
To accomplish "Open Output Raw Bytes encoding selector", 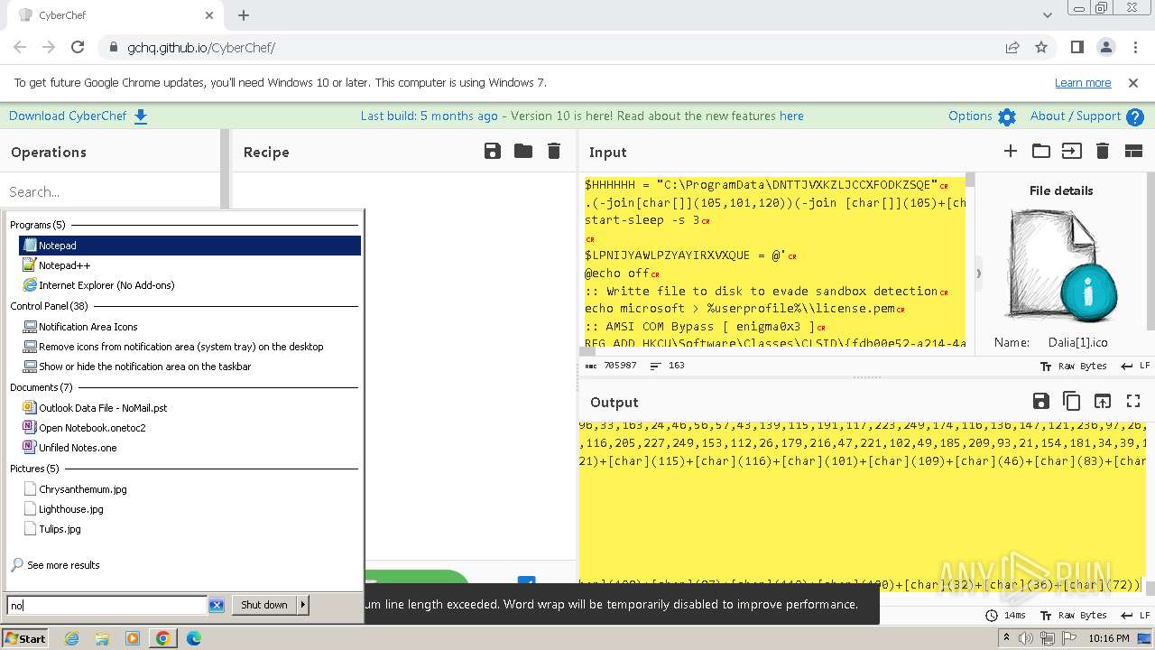I will (1073, 615).
